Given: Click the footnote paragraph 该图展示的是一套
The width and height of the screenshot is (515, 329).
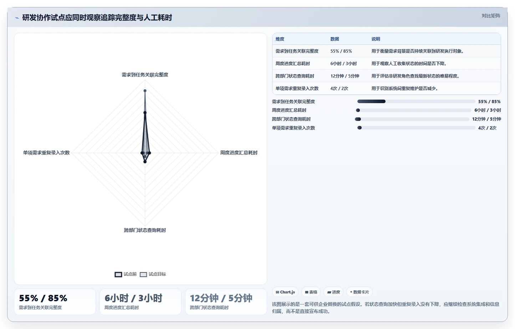Looking at the screenshot, I should [x=386, y=308].
